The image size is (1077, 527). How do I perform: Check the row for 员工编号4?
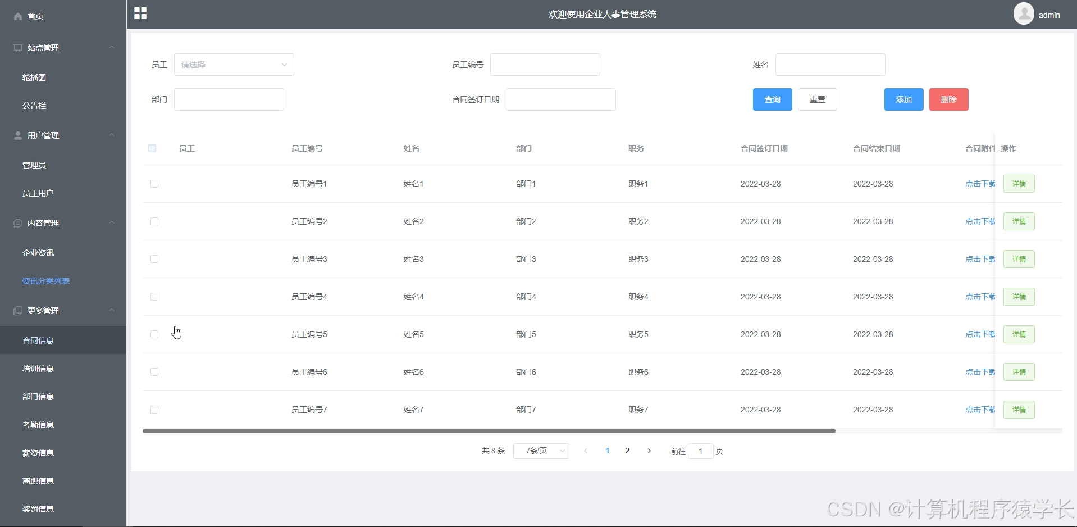[x=154, y=297]
